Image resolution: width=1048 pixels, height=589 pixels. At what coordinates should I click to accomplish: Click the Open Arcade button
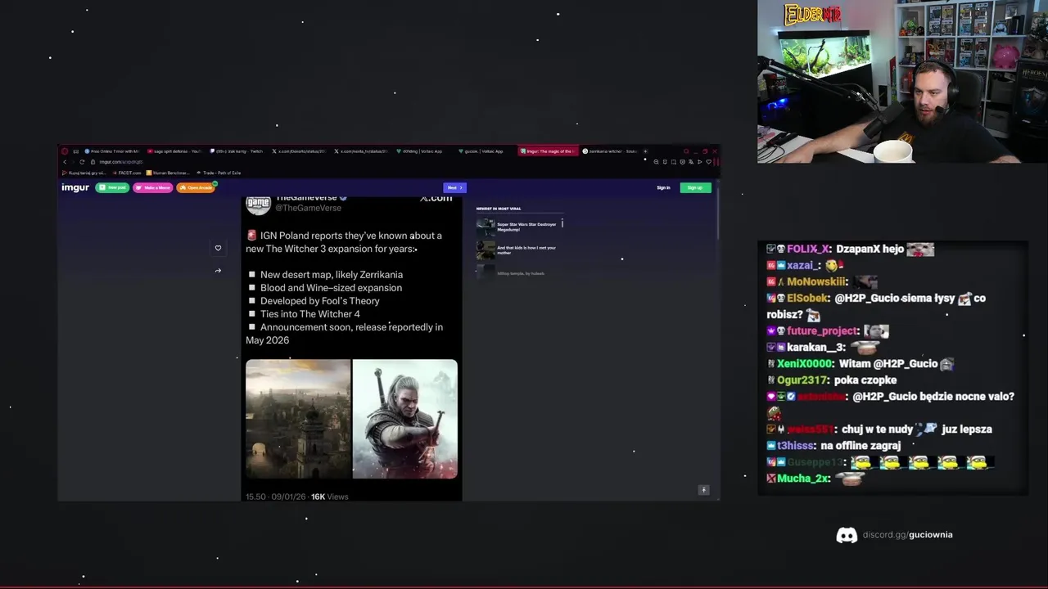coord(196,187)
